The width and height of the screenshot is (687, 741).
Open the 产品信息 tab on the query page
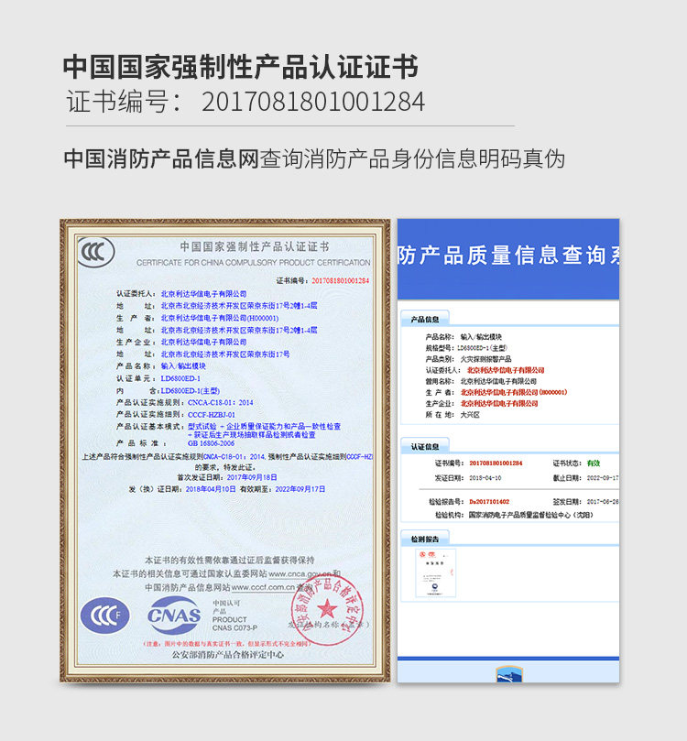424,320
